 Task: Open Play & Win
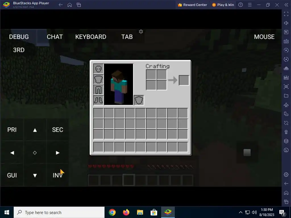(x=223, y=5)
